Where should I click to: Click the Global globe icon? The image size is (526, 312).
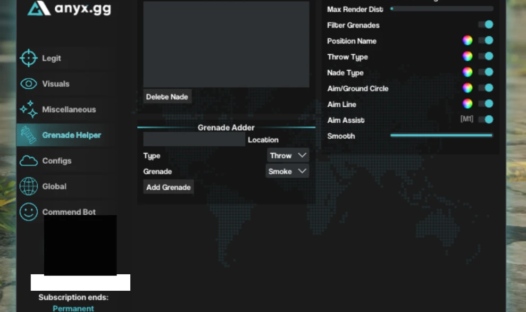pos(29,187)
